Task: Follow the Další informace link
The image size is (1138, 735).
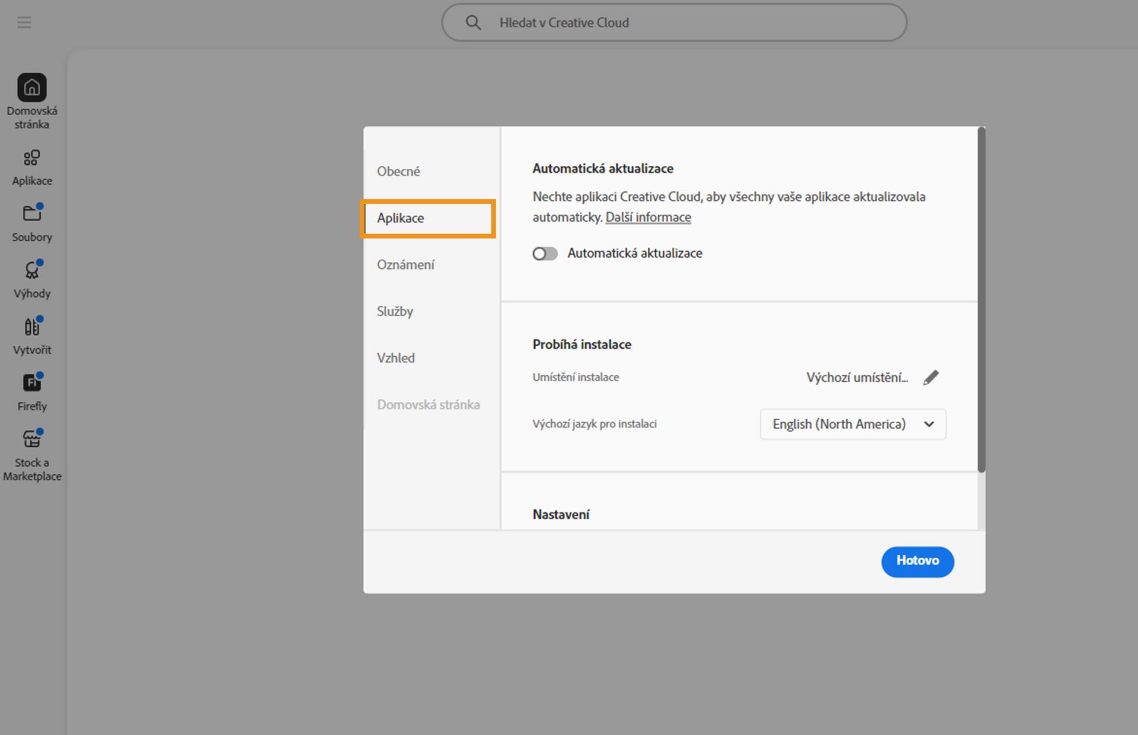Action: [x=648, y=218]
